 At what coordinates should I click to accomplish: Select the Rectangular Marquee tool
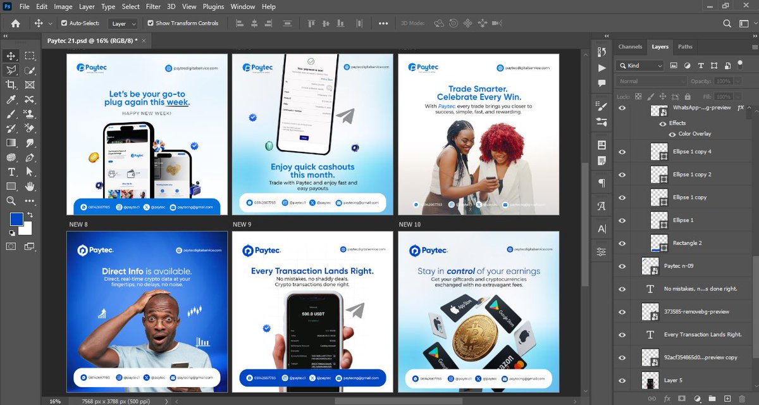(x=30, y=56)
